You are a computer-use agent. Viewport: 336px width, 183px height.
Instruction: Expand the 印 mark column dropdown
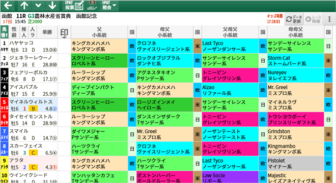point(64,32)
